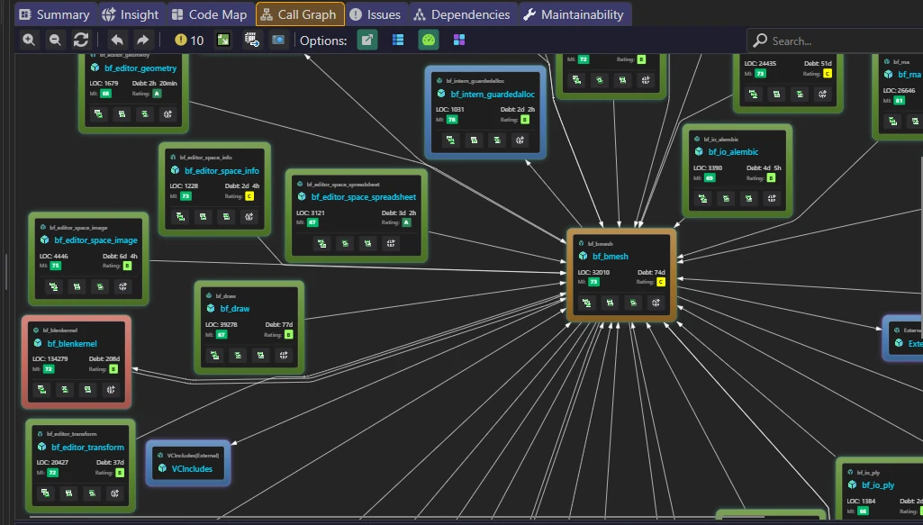The width and height of the screenshot is (923, 525).
Task: Click third action icon on bf_io_alembic node
Action: tap(749, 198)
